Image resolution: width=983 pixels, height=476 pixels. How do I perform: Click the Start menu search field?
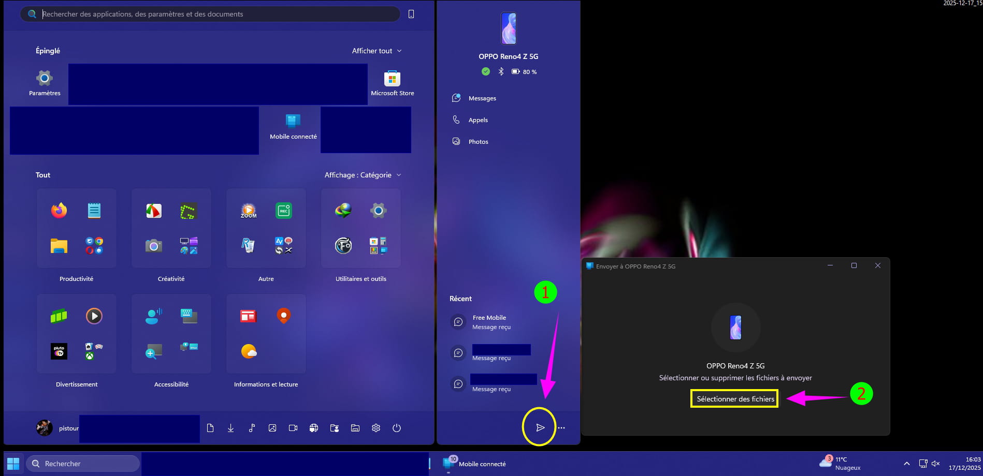coord(218,14)
